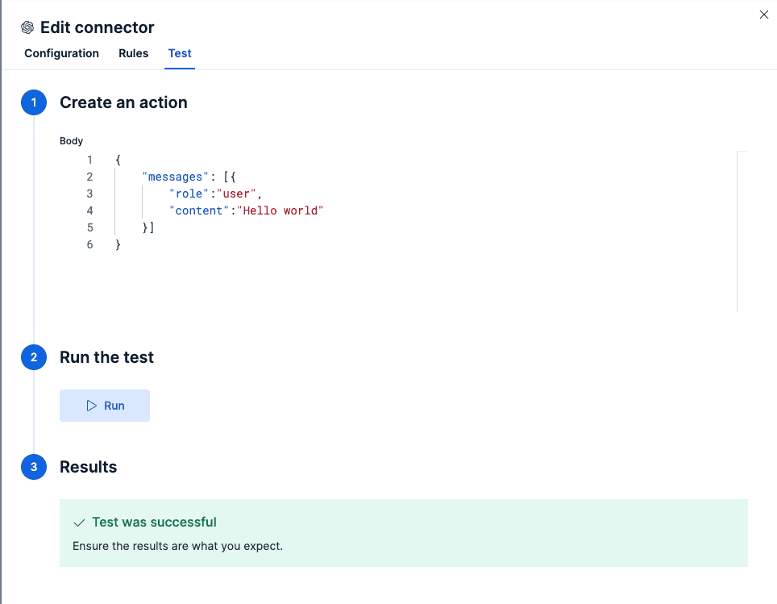
Task: Open the Rules tab
Action: [x=134, y=53]
